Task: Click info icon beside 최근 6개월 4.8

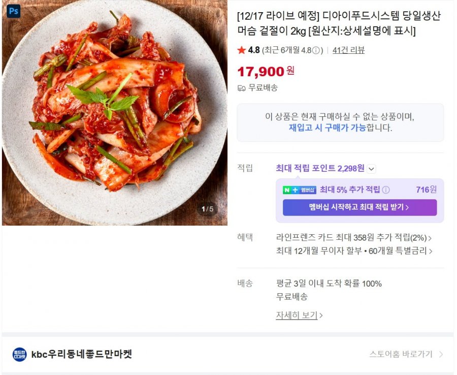Action: coord(316,50)
